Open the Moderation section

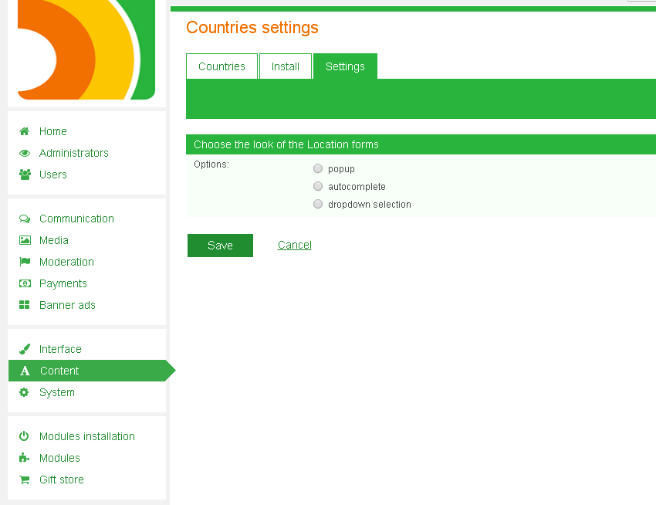pos(66,262)
